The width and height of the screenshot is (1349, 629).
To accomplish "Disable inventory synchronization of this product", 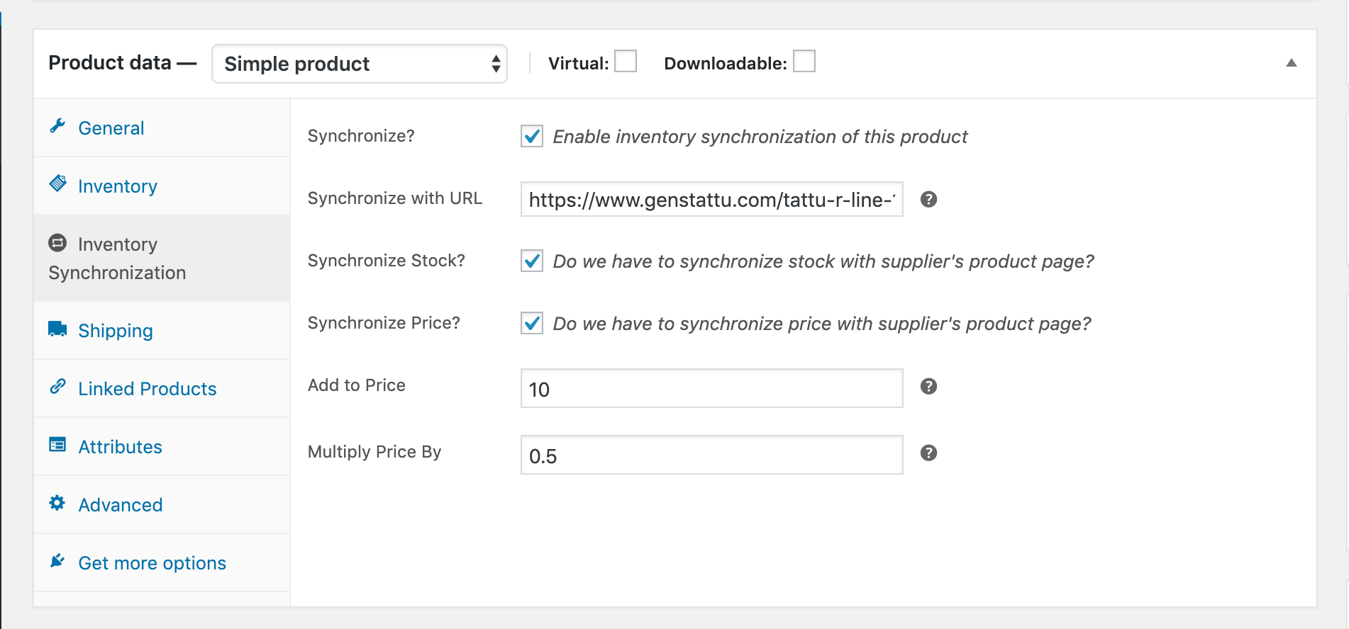I will 532,136.
